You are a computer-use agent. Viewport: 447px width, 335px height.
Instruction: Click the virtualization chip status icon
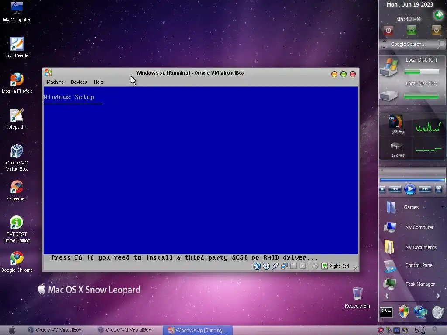(x=303, y=266)
